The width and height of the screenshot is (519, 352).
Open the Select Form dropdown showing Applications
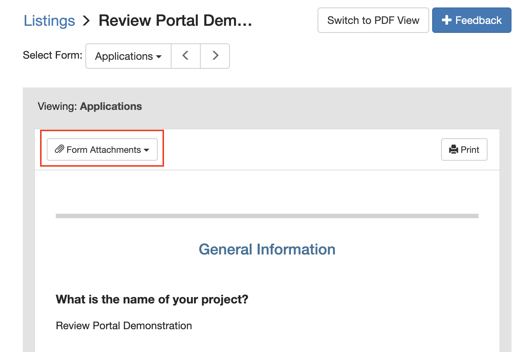(x=128, y=56)
